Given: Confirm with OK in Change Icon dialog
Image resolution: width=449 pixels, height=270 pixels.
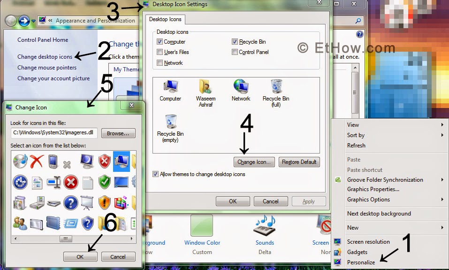Looking at the screenshot, I should (80, 257).
